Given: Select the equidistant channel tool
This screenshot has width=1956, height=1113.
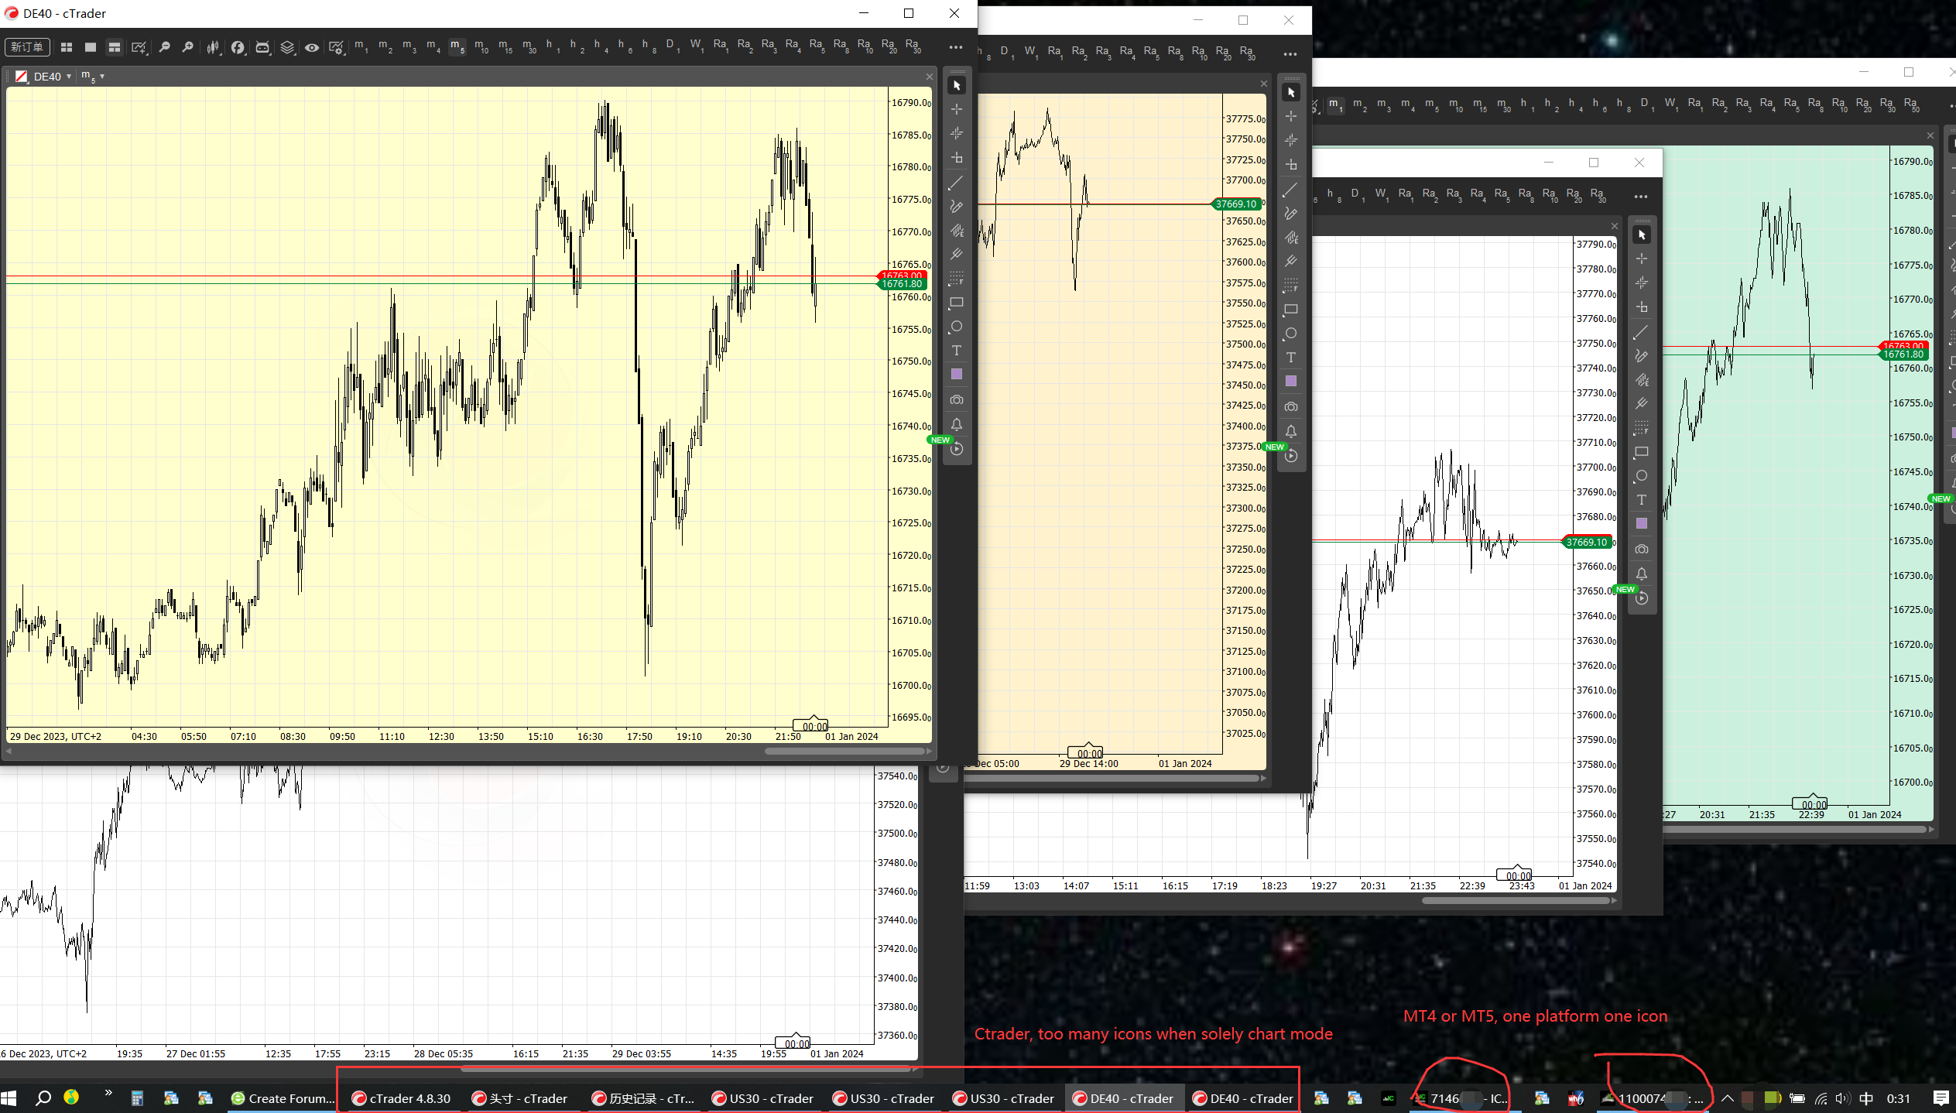Looking at the screenshot, I should [x=957, y=231].
